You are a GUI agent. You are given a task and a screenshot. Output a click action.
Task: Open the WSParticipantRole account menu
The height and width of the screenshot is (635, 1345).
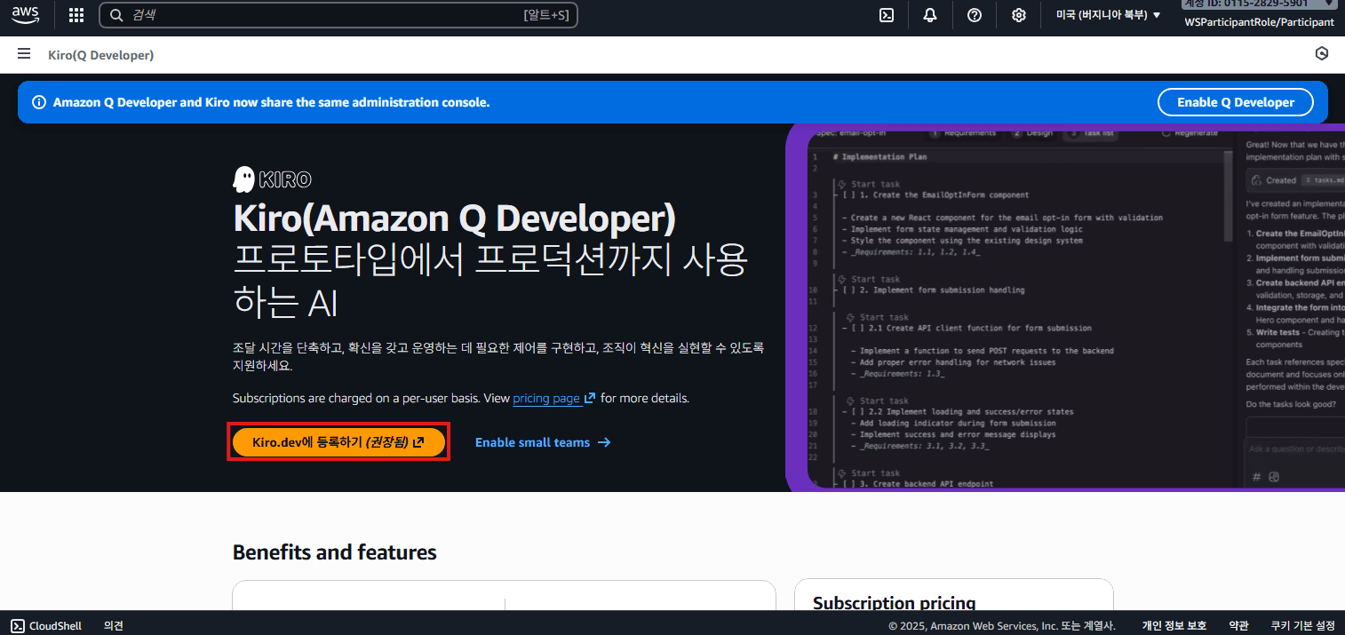coord(1259,22)
